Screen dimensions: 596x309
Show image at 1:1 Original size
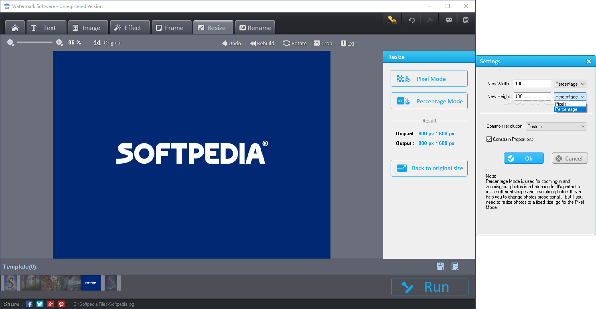tap(107, 43)
